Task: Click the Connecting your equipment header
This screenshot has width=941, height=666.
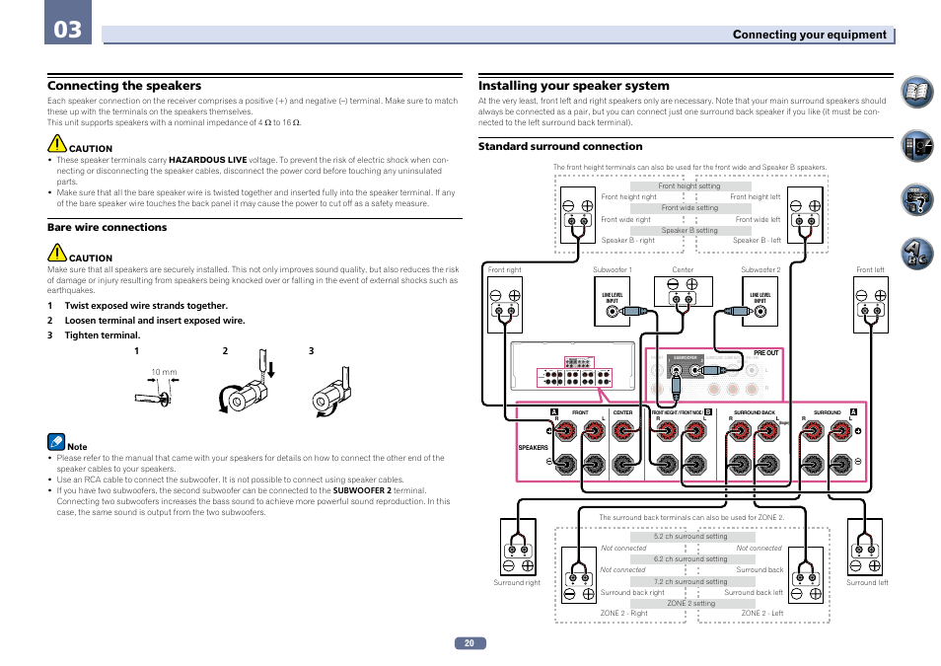Action: coord(809,35)
